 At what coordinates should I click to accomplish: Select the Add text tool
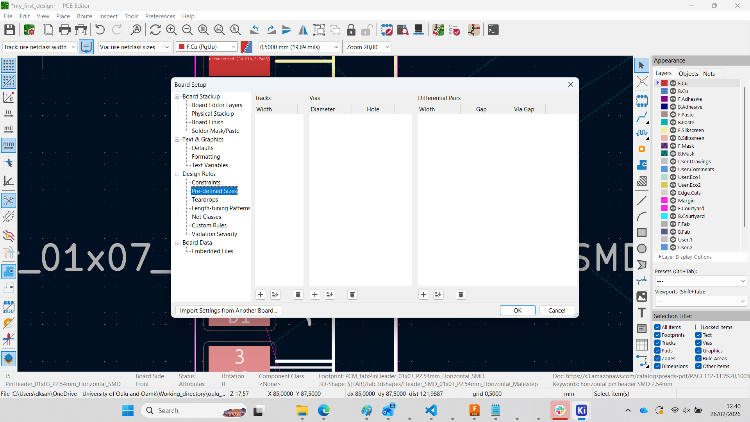coord(641,313)
